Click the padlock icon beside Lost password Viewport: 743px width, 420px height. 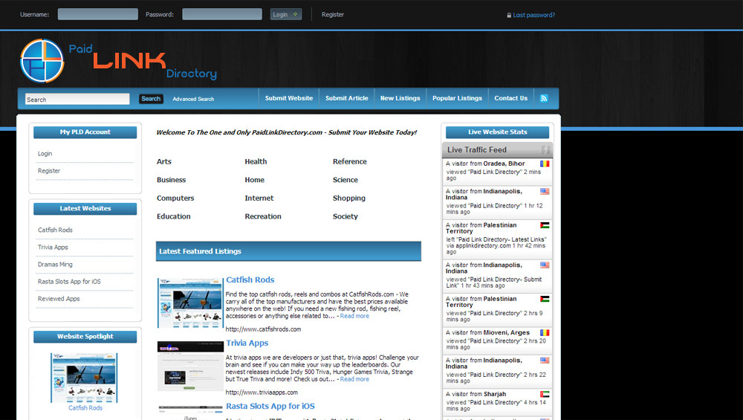click(509, 15)
